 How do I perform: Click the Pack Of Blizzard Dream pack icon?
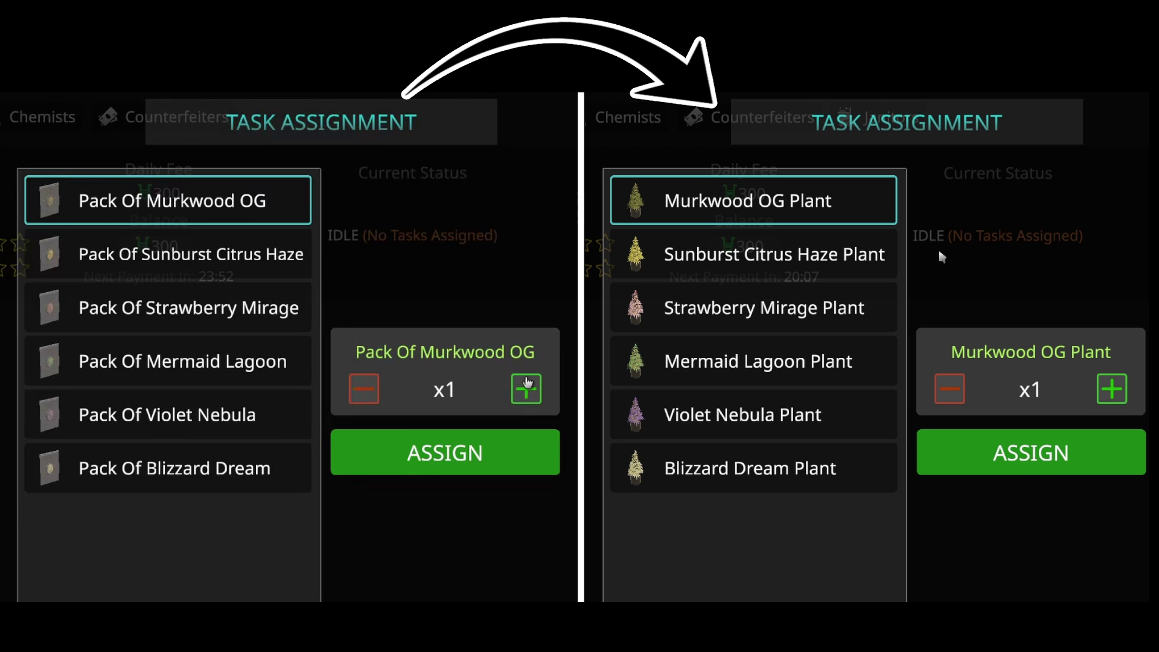[x=49, y=468]
